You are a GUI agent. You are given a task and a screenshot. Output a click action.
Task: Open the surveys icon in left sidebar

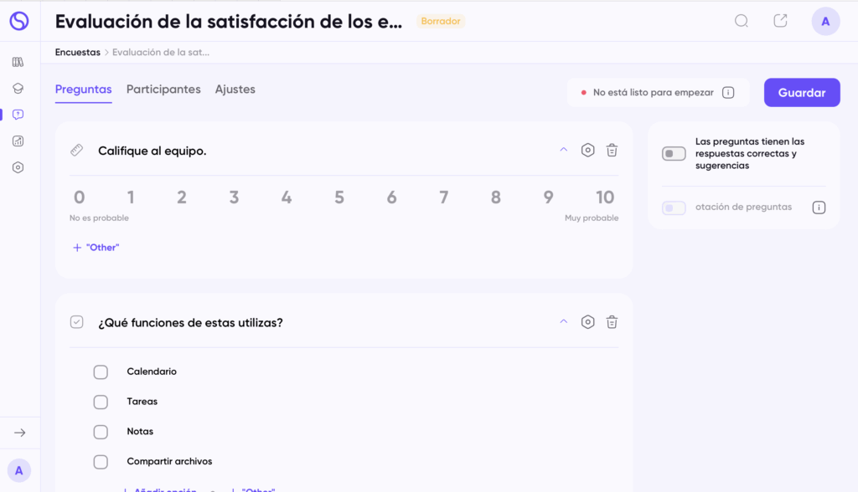[18, 115]
